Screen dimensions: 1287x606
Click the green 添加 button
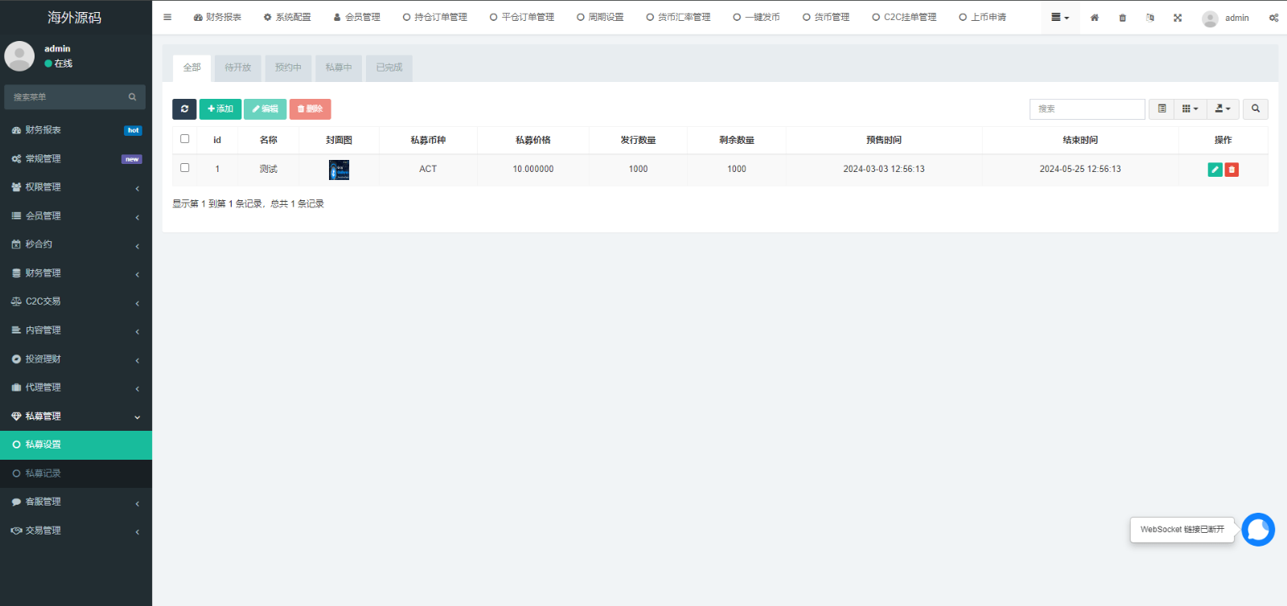click(x=220, y=109)
